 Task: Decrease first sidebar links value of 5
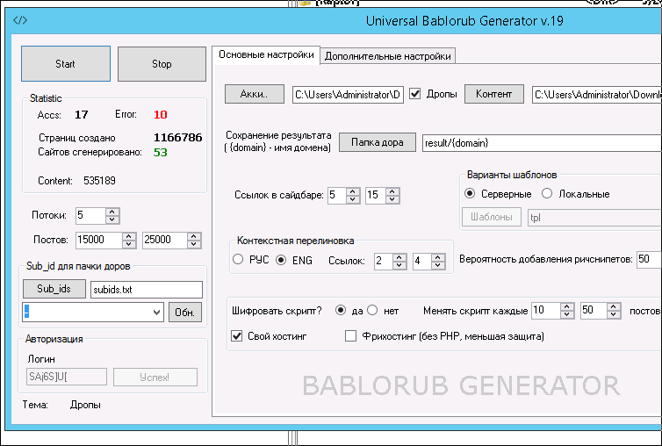pos(353,199)
